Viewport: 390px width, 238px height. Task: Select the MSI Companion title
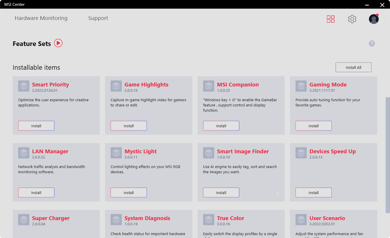click(x=238, y=85)
